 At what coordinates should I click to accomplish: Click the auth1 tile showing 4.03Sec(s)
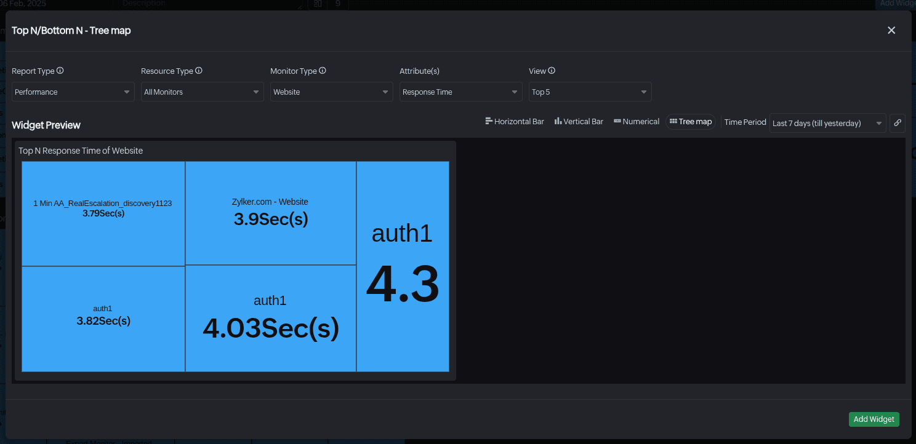[271, 319]
